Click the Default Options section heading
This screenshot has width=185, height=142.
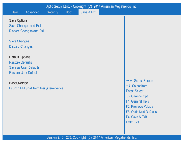click(20, 57)
